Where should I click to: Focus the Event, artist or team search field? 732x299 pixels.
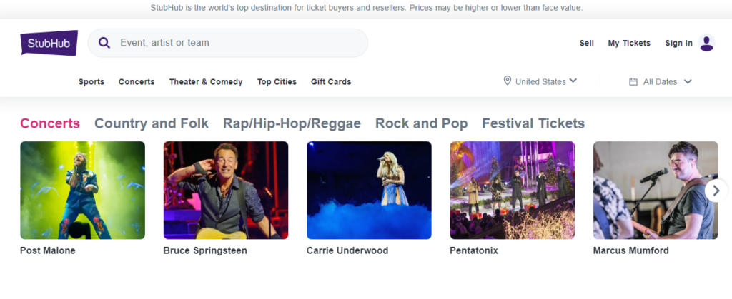pyautogui.click(x=228, y=43)
